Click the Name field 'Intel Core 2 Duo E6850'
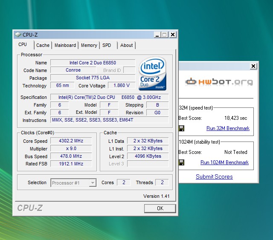This screenshot has height=240, width=273. click(x=93, y=63)
